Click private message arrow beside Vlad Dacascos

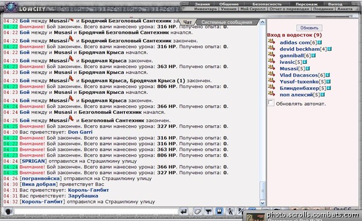tap(271, 74)
